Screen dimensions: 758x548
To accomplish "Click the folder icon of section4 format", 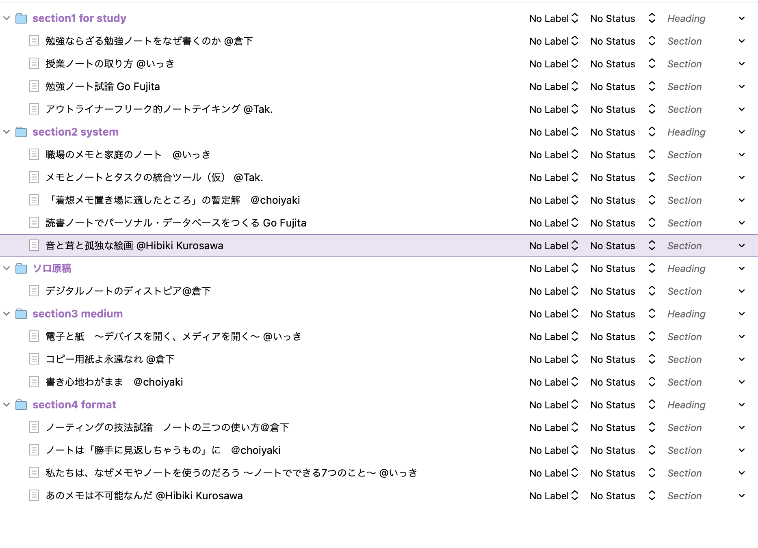I will pos(21,404).
